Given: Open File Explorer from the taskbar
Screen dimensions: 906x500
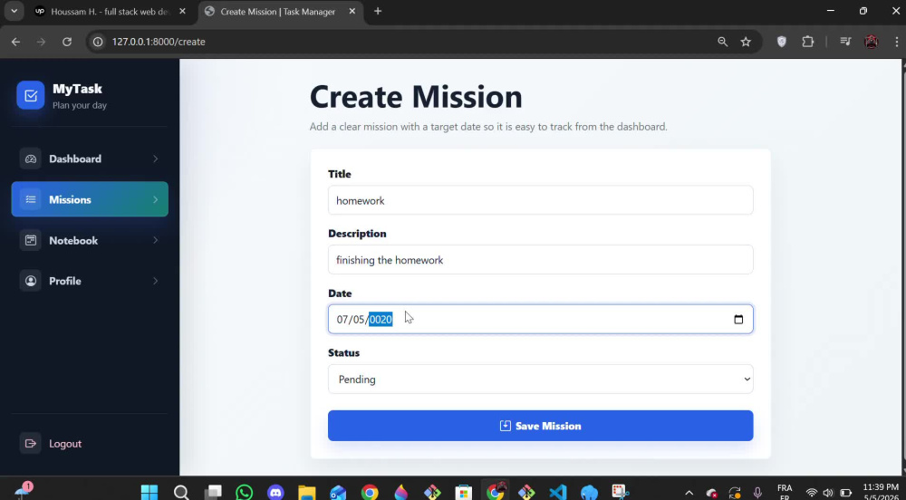Looking at the screenshot, I should coord(307,492).
